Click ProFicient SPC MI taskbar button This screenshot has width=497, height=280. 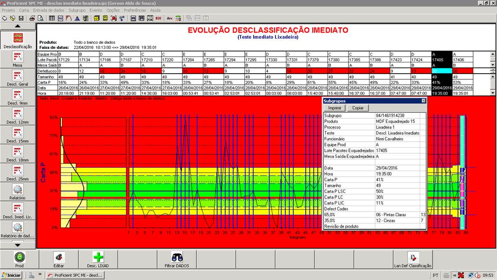pyautogui.click(x=75, y=275)
